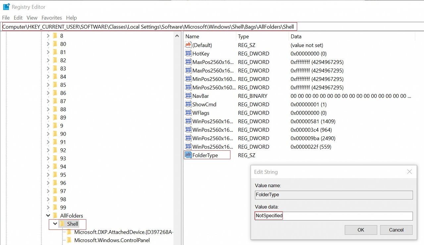This screenshot has height=245, width=424.
Task: Click the FolderType string value icon
Action: click(188, 155)
